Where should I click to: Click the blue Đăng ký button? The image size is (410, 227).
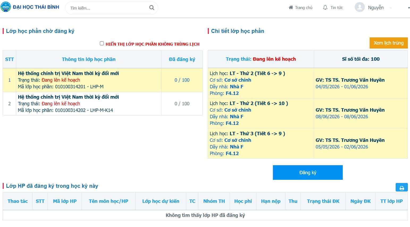[307, 172]
